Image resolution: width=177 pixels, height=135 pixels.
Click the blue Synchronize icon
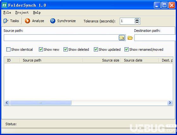53,21
